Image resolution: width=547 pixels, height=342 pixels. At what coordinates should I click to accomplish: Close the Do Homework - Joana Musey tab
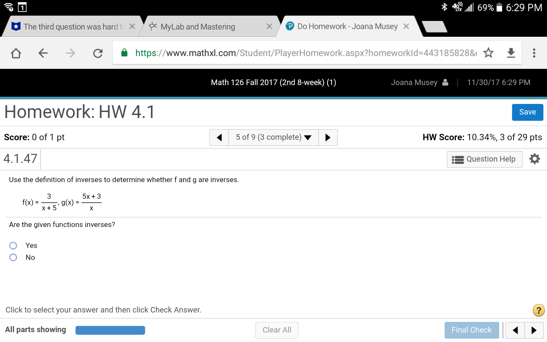tap(406, 27)
